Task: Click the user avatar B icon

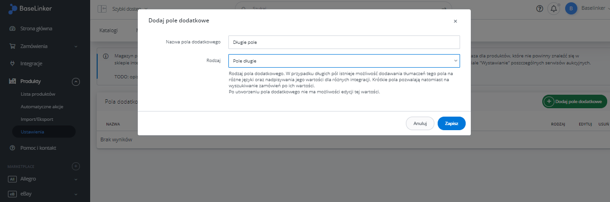Action: 571,8
